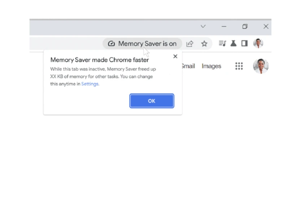Open the Chrome profile avatar in toolbar
Viewport: 289px width, 202px height.
coord(258,43)
